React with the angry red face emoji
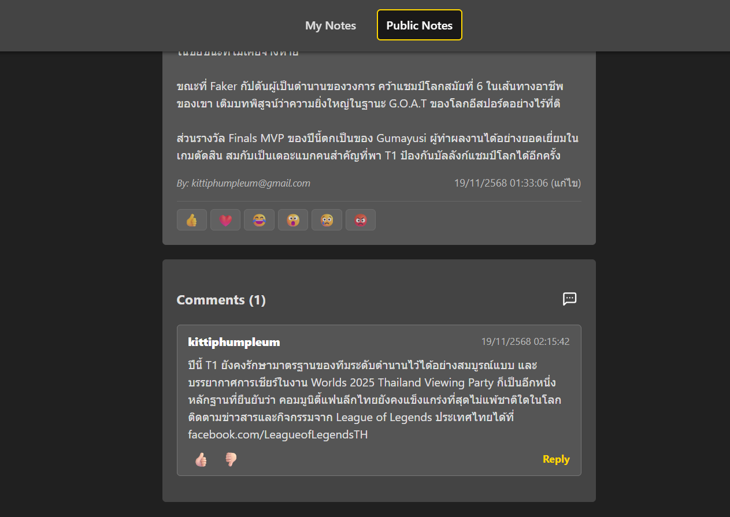Image resolution: width=730 pixels, height=517 pixels. (x=361, y=220)
